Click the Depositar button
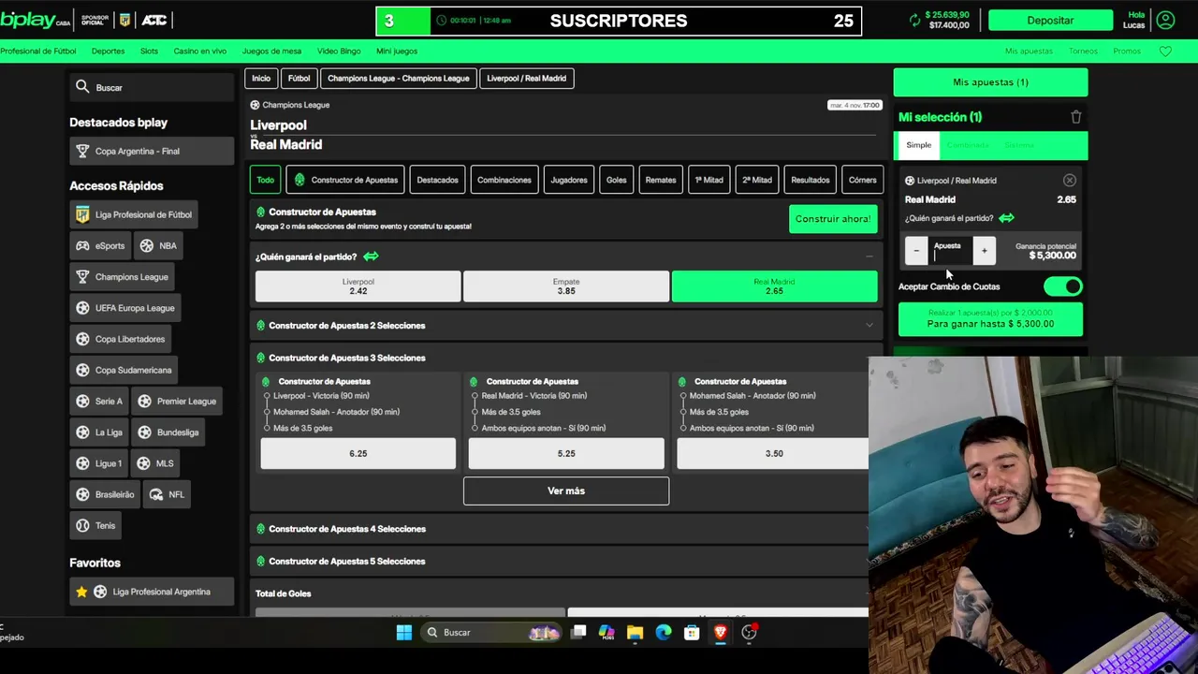Screen dimensions: 1198x674 [1050, 20]
